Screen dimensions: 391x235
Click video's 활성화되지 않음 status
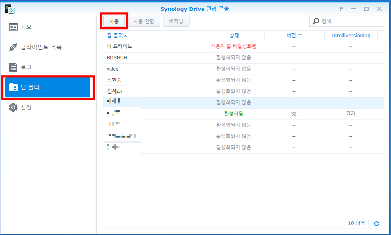[x=233, y=69]
